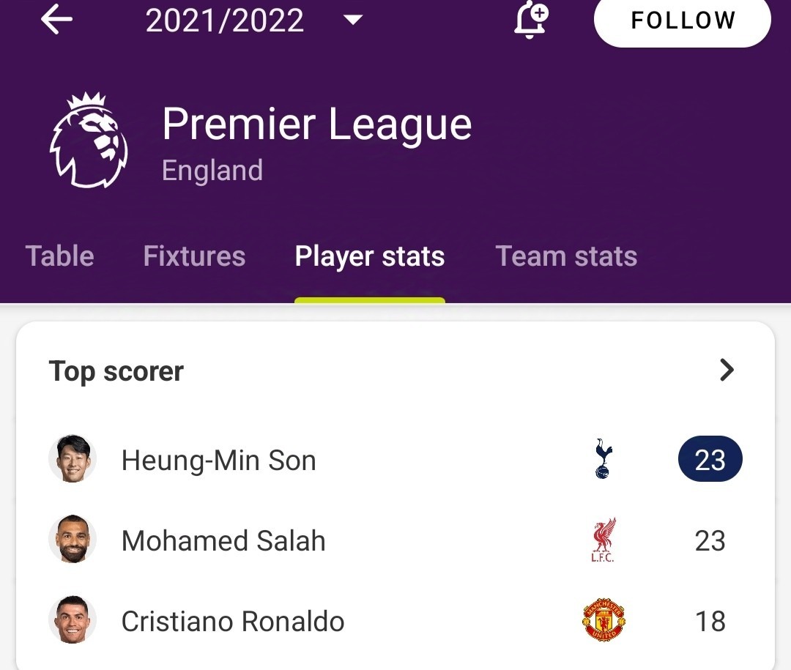Select the 2021/2022 season text
The width and height of the screenshot is (791, 670).
[x=225, y=21]
